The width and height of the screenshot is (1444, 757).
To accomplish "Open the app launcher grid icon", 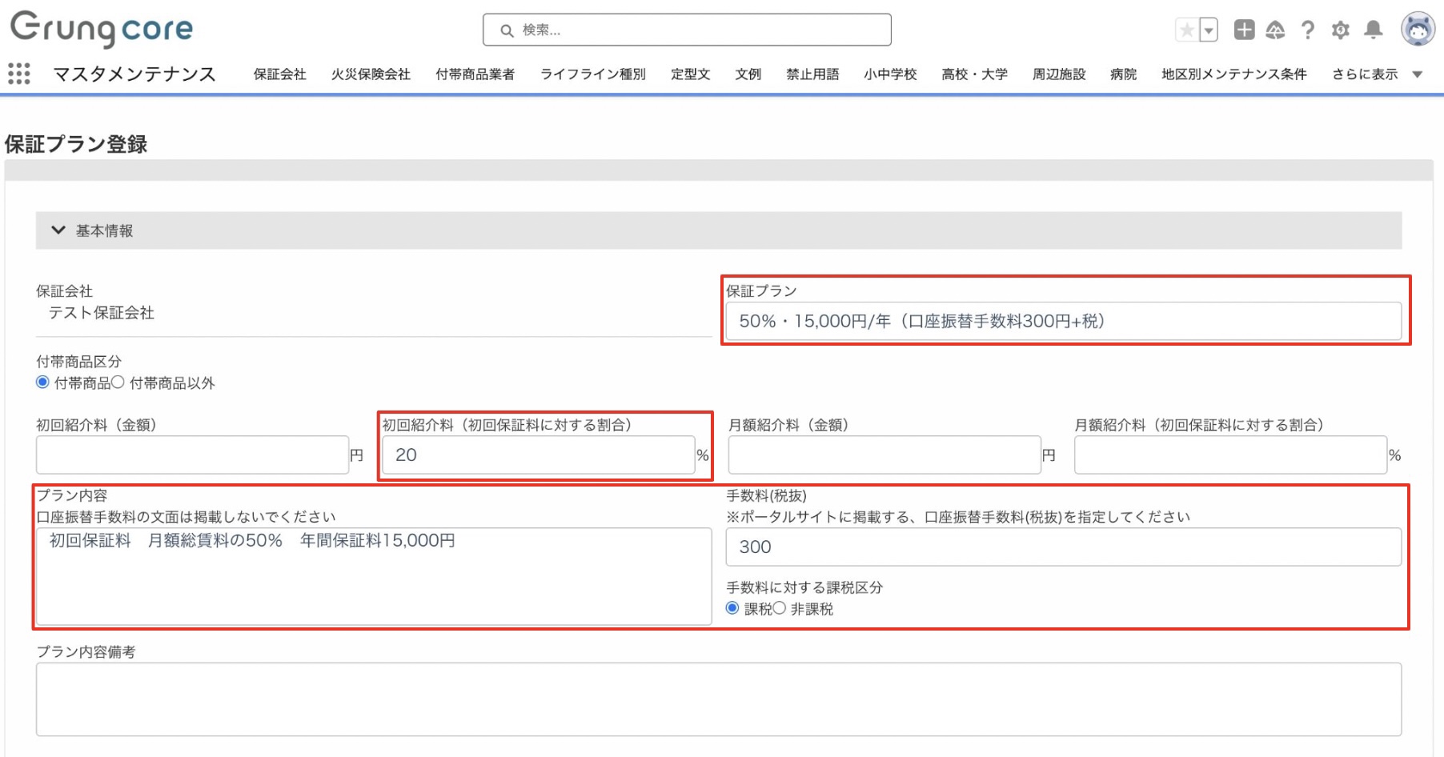I will click(x=18, y=74).
